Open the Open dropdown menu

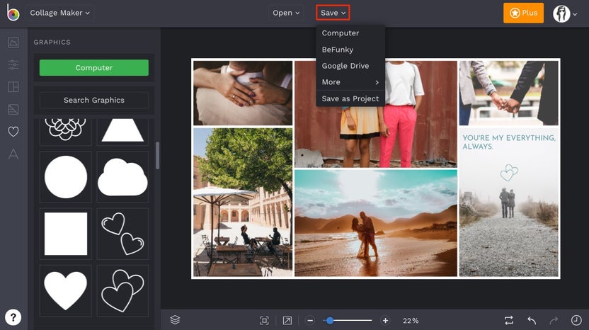[x=286, y=13]
